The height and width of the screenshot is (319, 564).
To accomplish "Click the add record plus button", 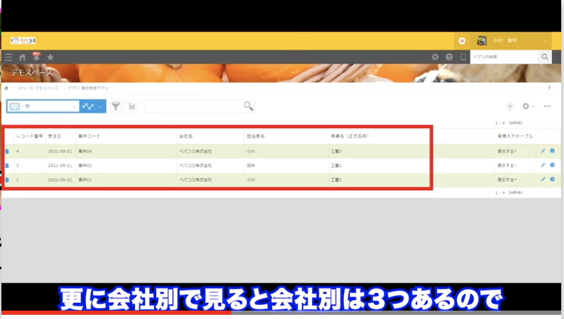I will [x=509, y=106].
